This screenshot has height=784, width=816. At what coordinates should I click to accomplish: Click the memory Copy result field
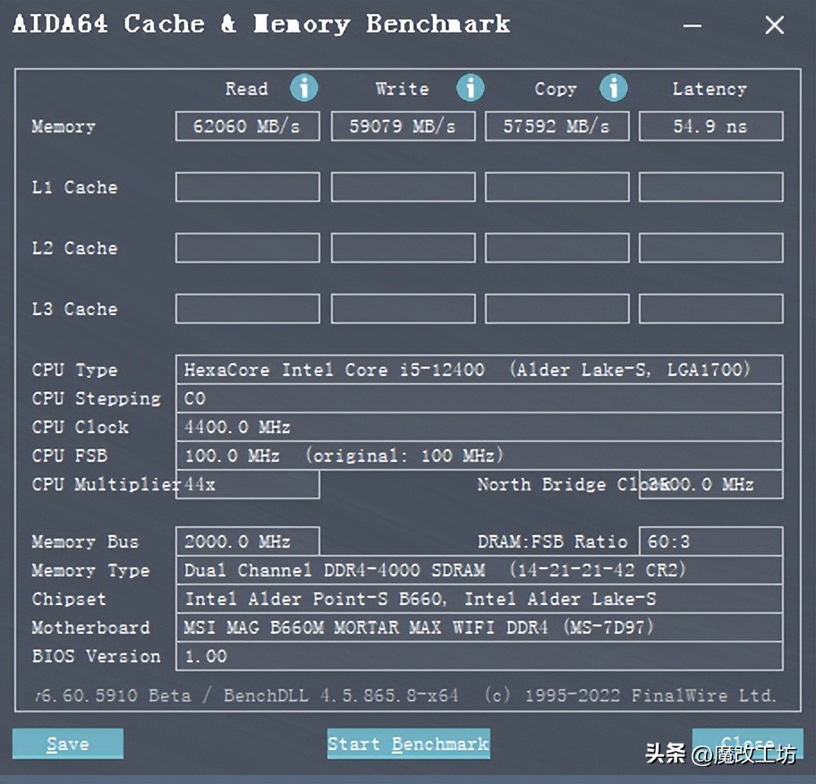[x=557, y=125]
